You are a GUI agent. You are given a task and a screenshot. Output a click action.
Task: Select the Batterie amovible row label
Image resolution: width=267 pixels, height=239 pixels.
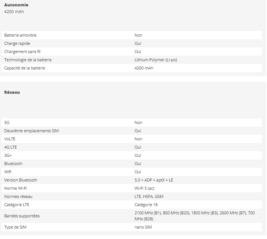tap(21, 35)
